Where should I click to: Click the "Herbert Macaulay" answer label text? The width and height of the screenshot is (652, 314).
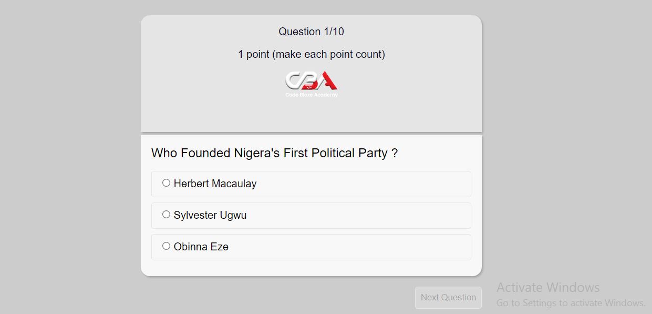215,184
